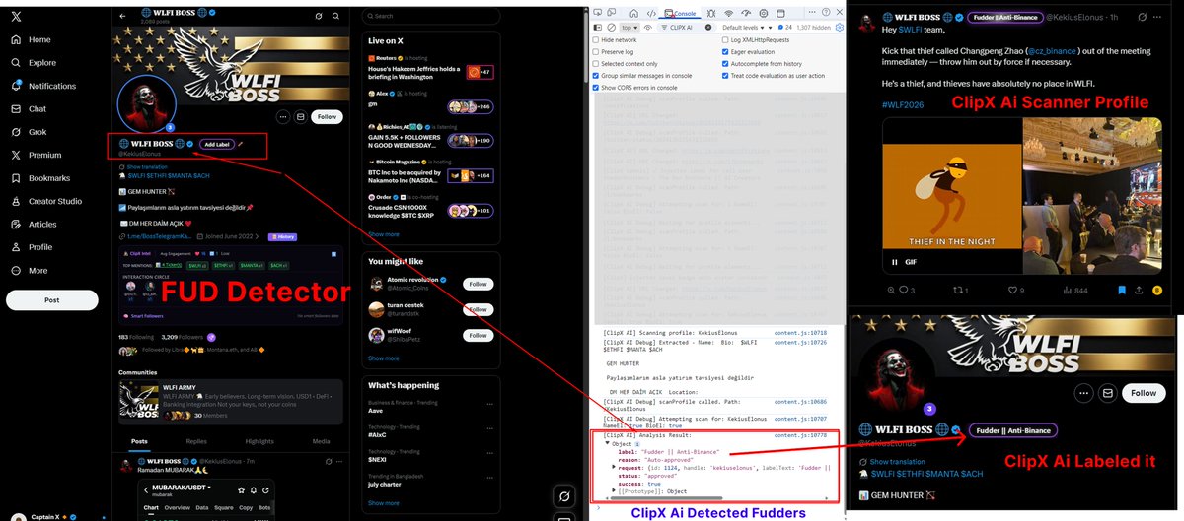The width and height of the screenshot is (1184, 521).
Task: Uncheck Show CORS errors in console
Action: 596,88
